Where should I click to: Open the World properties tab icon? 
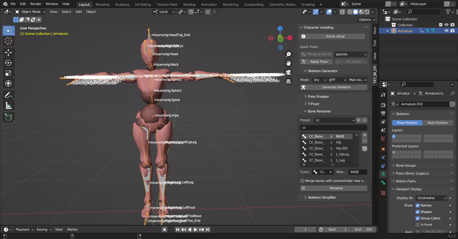383,139
